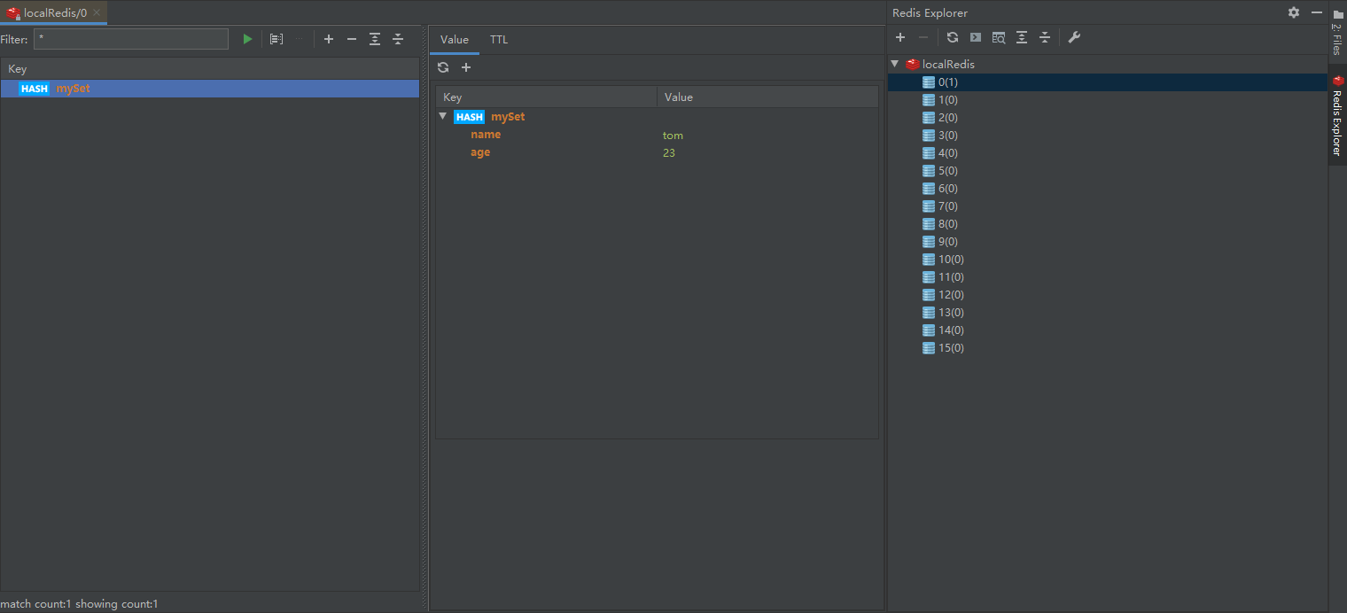The height and width of the screenshot is (613, 1347).
Task: Click the Redis Explorer sidebar tool button
Action: [x=1338, y=115]
